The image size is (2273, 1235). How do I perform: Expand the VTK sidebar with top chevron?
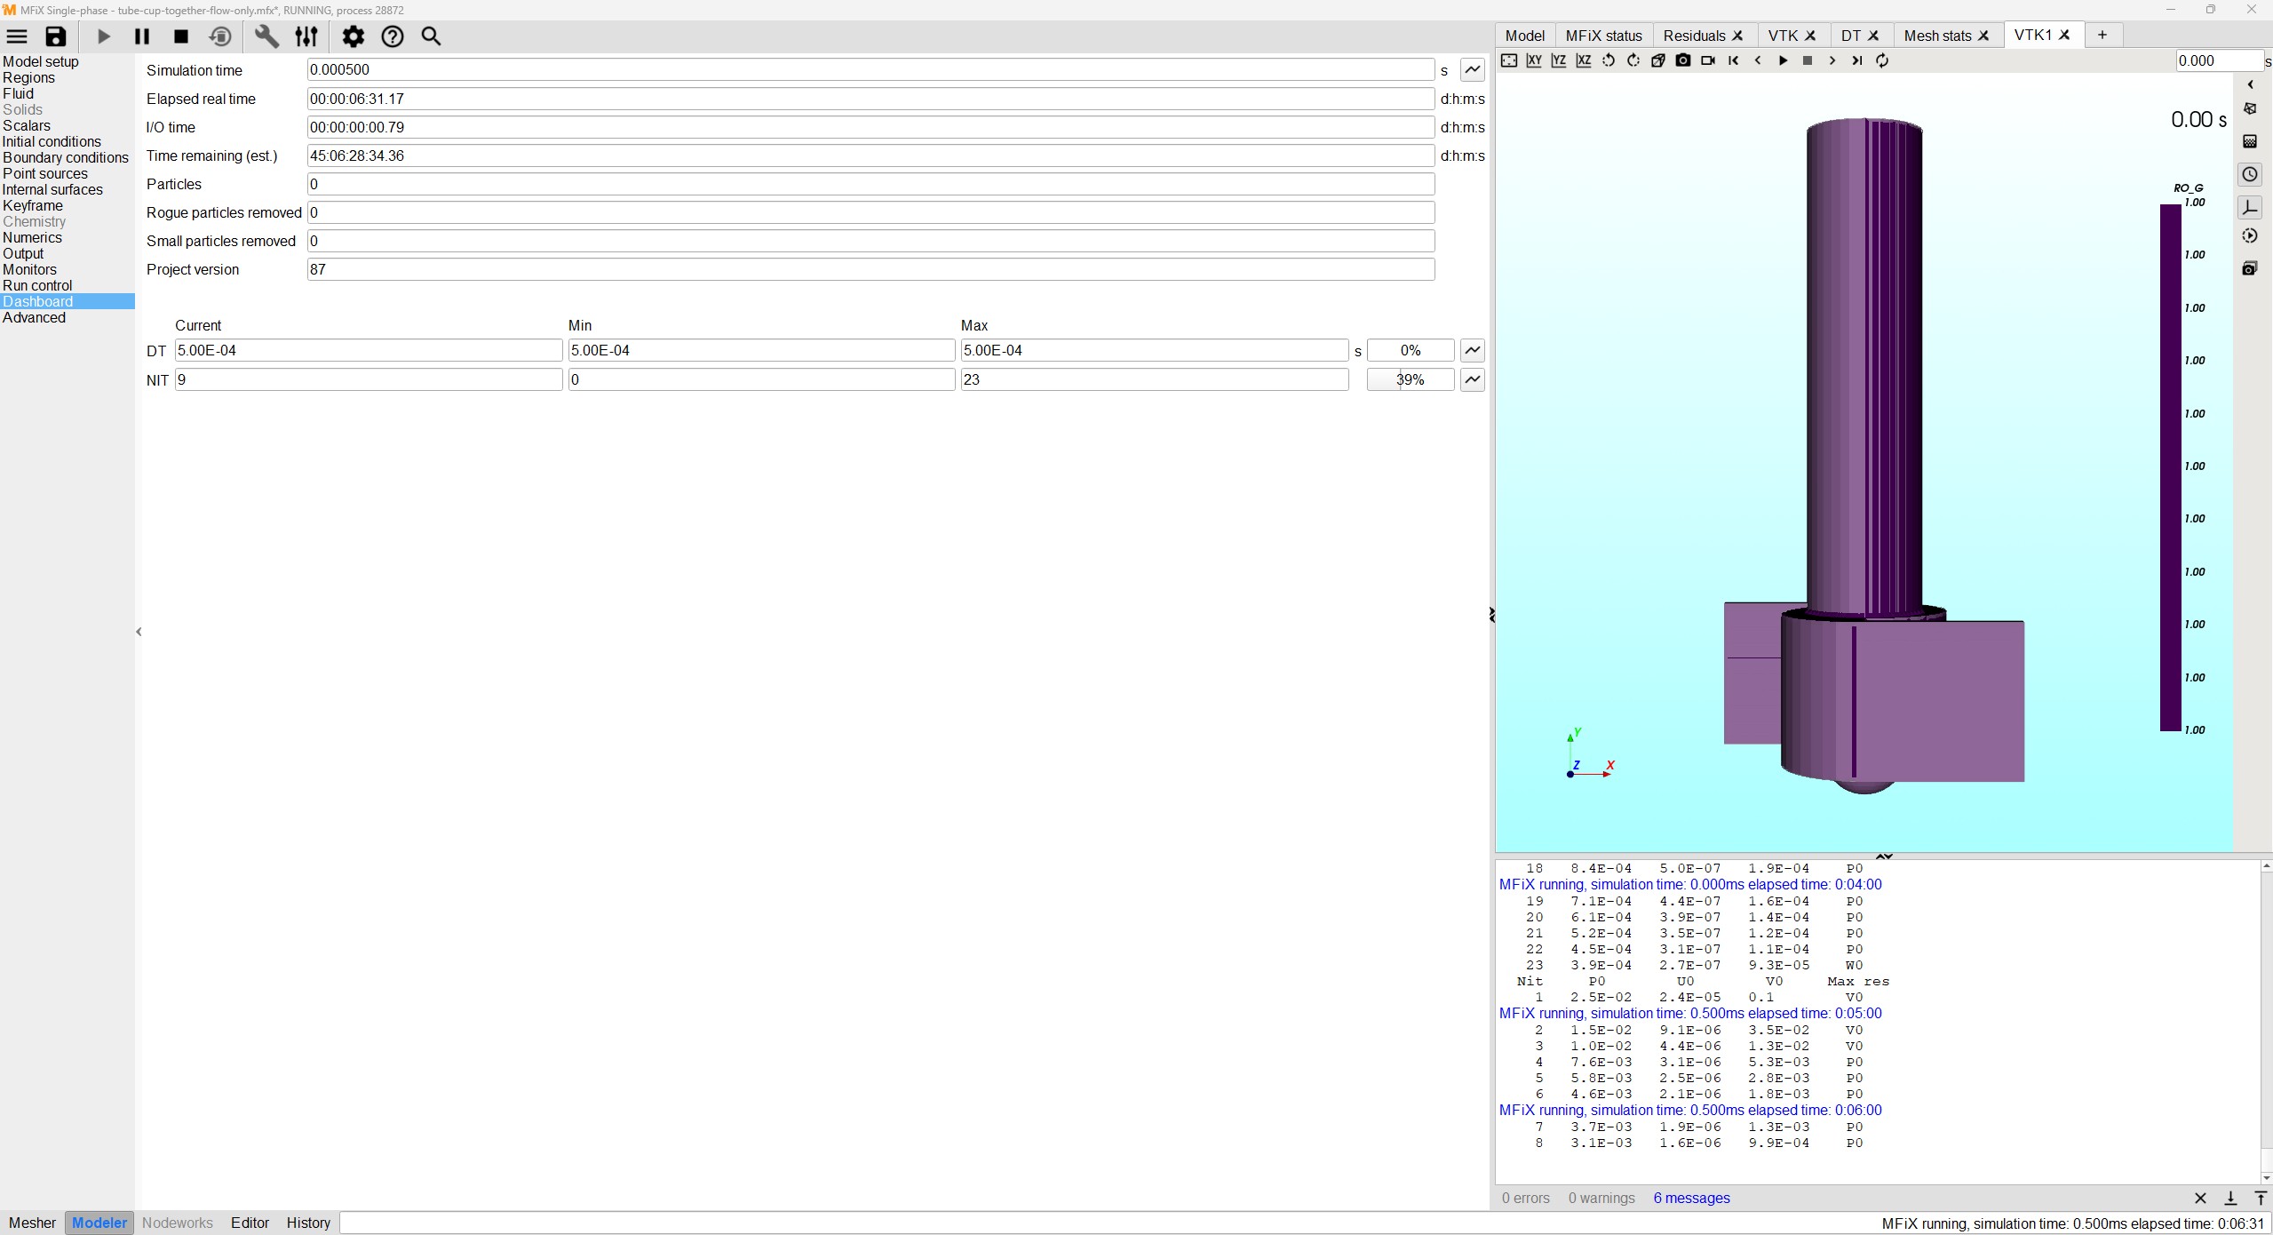(2250, 85)
